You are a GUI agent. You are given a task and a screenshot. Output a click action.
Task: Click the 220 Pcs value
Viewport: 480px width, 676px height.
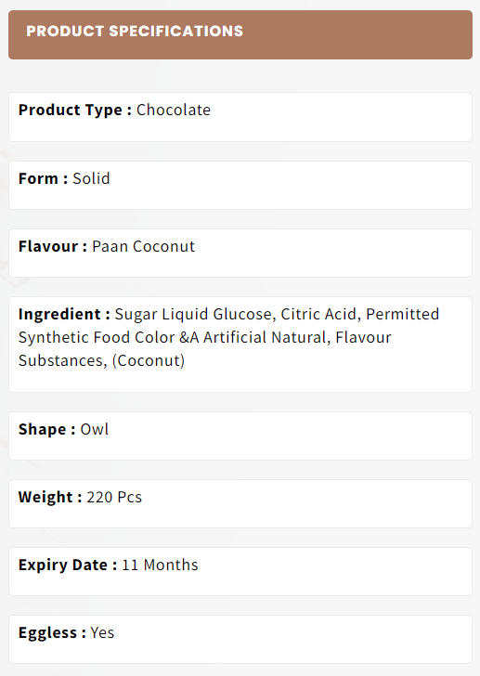(114, 497)
